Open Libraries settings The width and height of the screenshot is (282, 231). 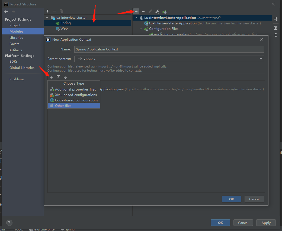(x=16, y=38)
